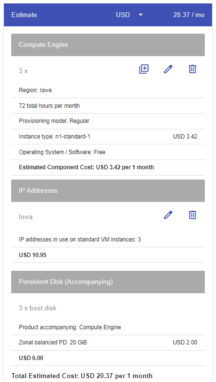The image size is (216, 382).
Task: Select the Compute Engine section header
Action: 108,45
